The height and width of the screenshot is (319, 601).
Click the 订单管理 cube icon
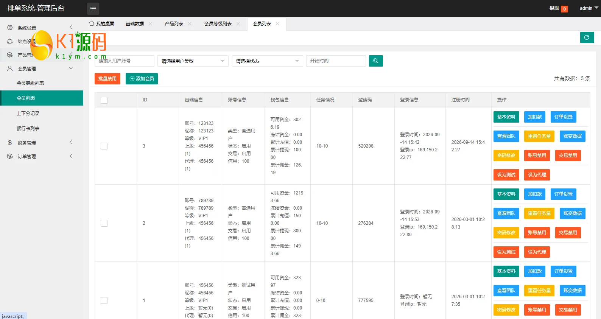coord(10,156)
